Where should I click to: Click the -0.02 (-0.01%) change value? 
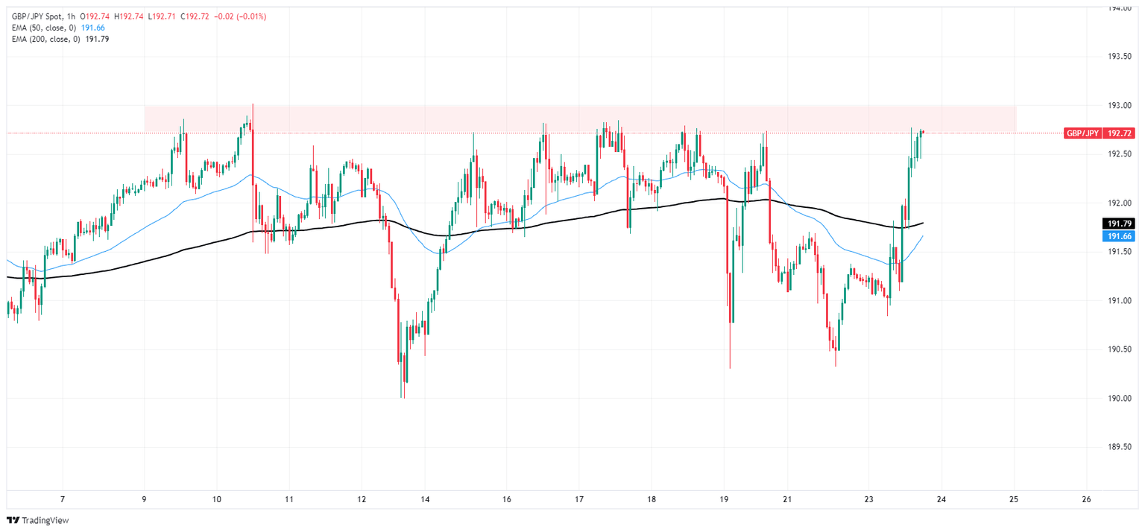pos(242,16)
